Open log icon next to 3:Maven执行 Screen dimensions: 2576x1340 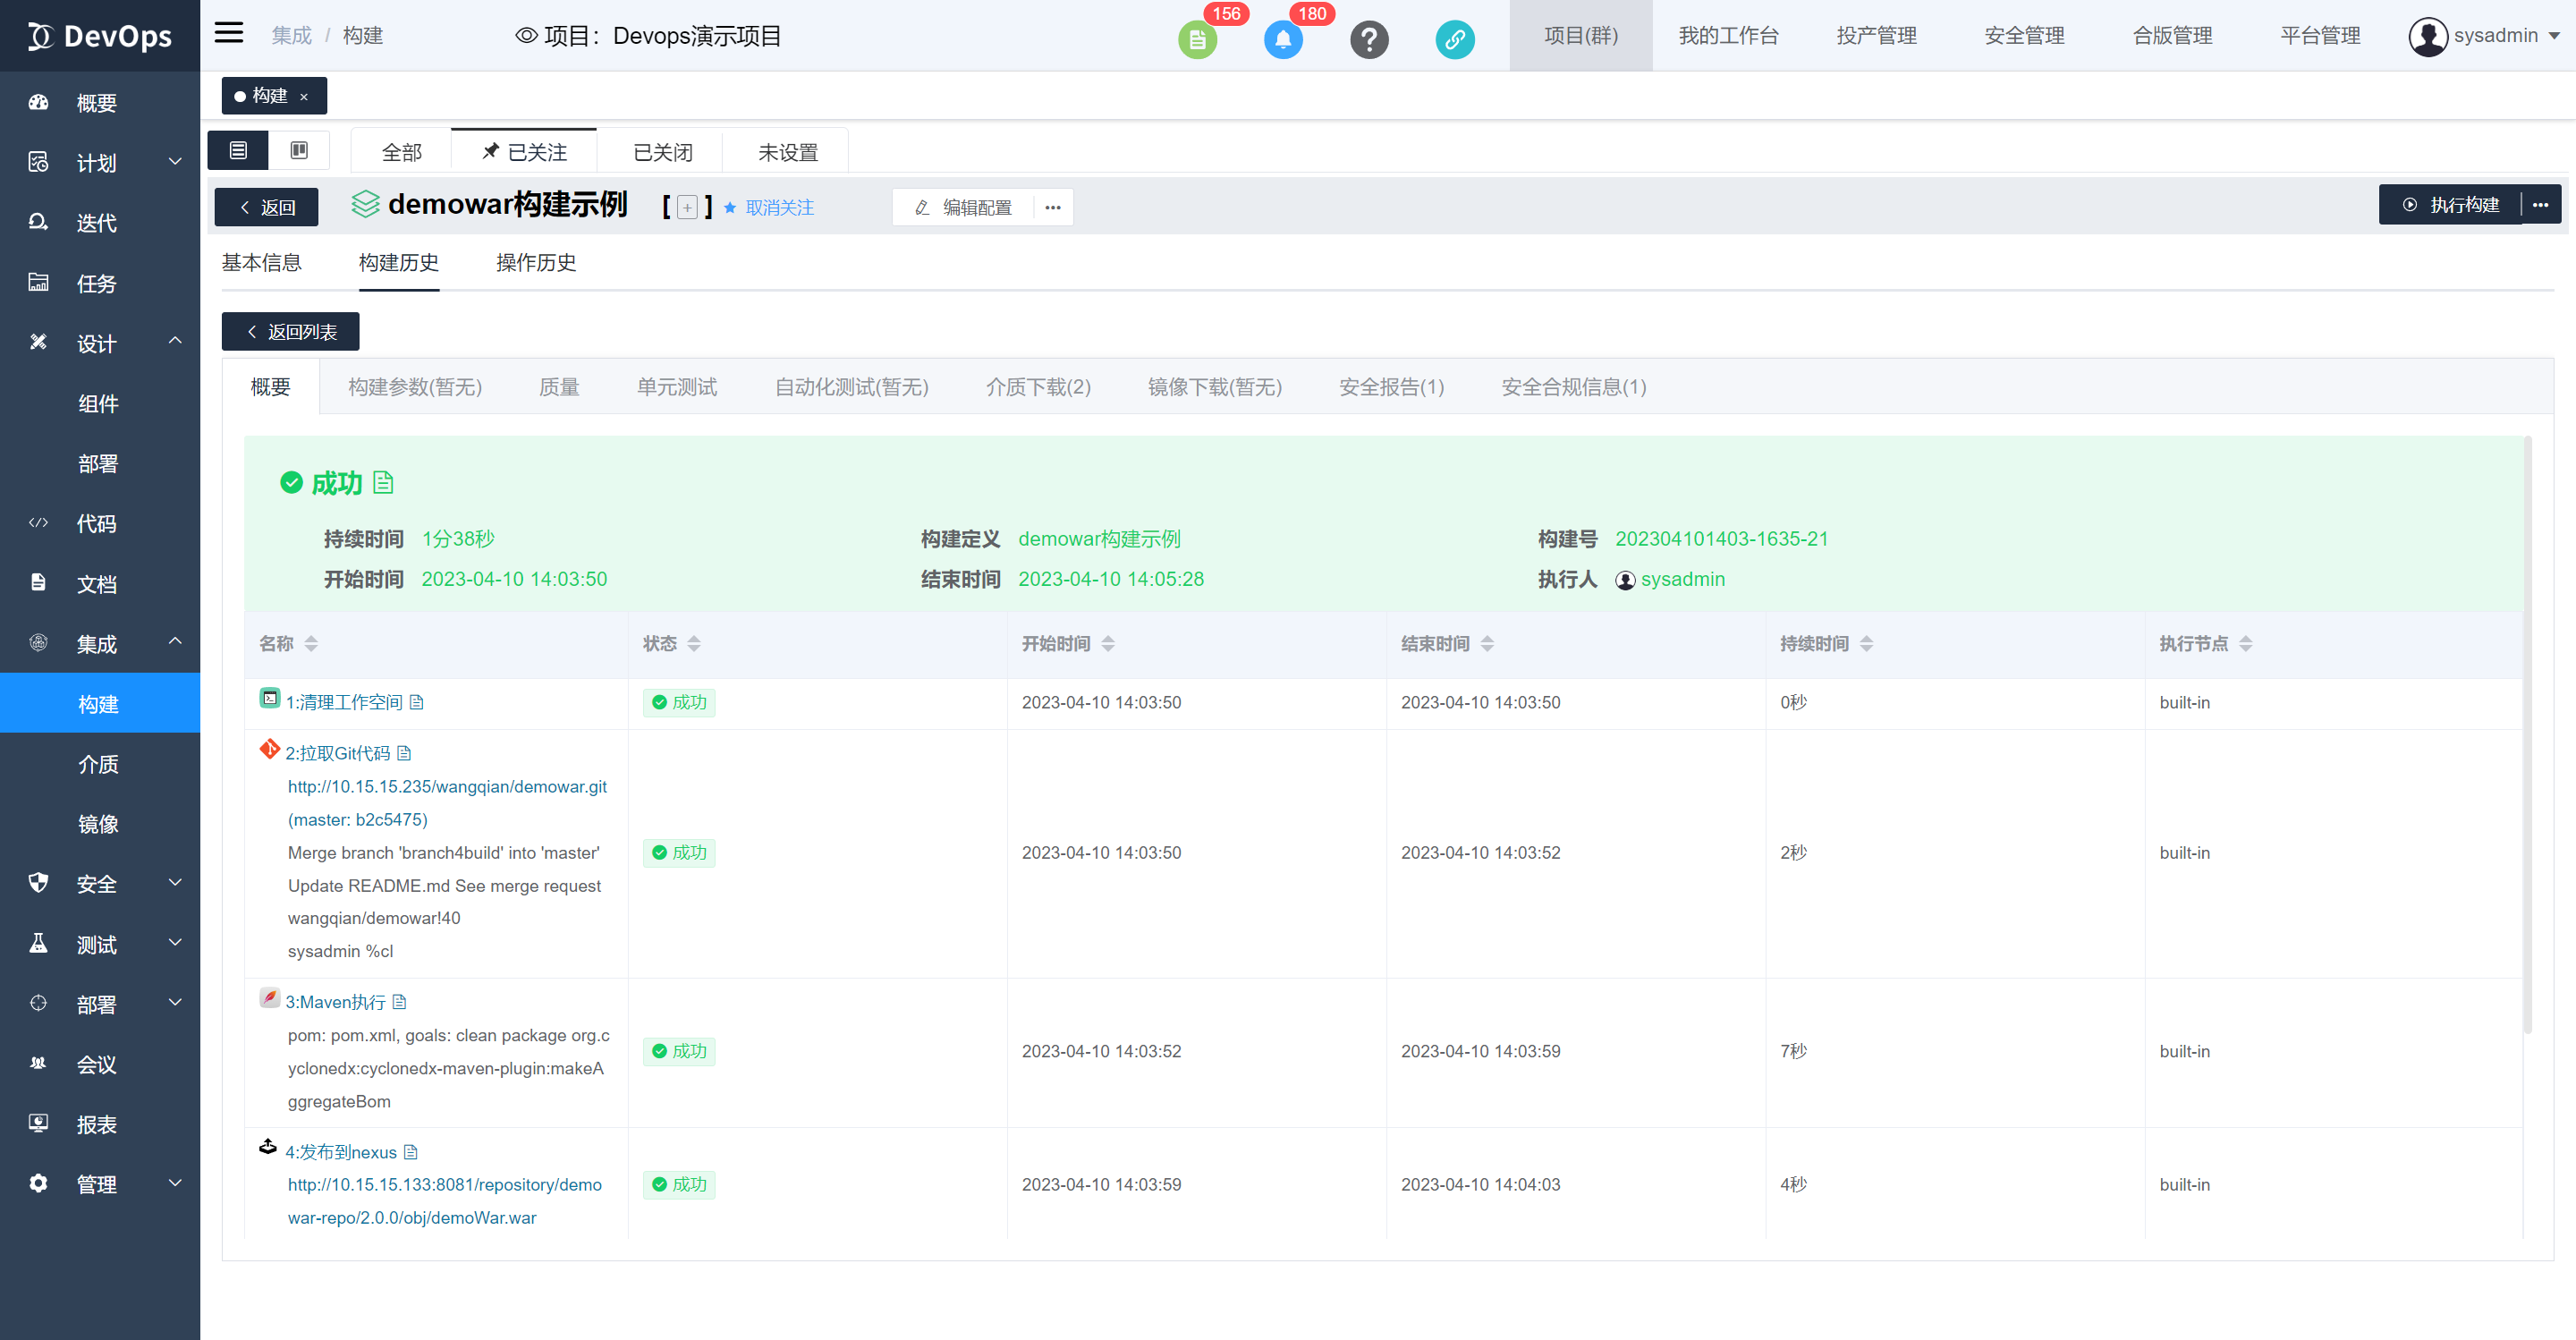(x=400, y=1002)
